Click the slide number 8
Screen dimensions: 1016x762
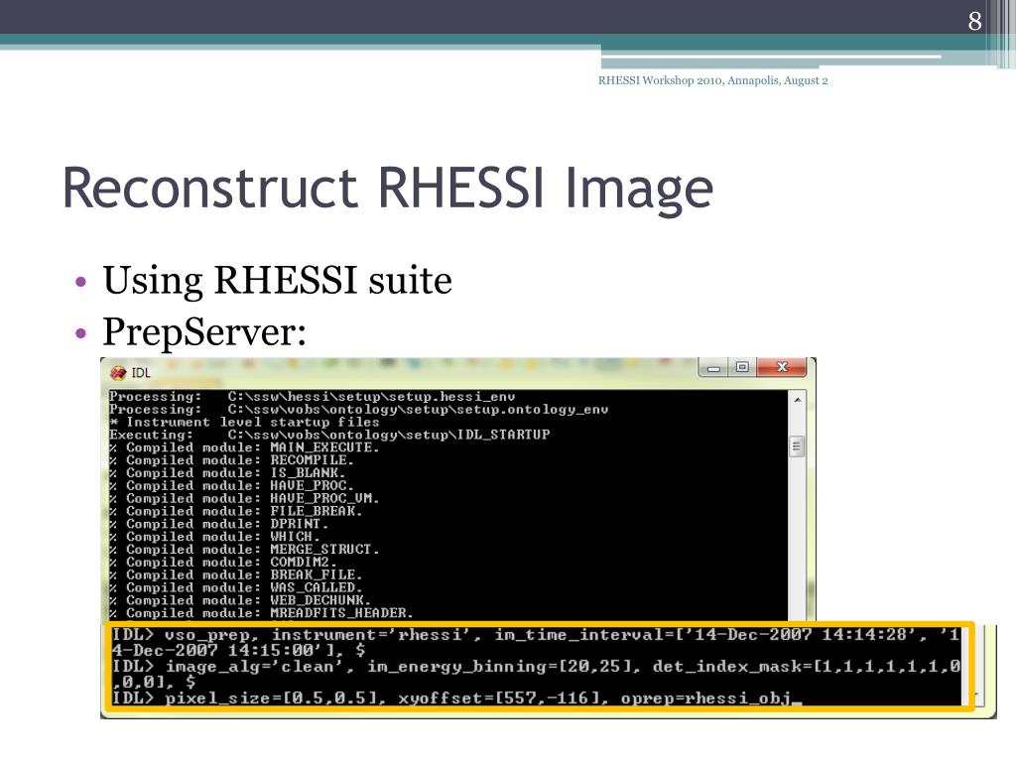coord(974,21)
